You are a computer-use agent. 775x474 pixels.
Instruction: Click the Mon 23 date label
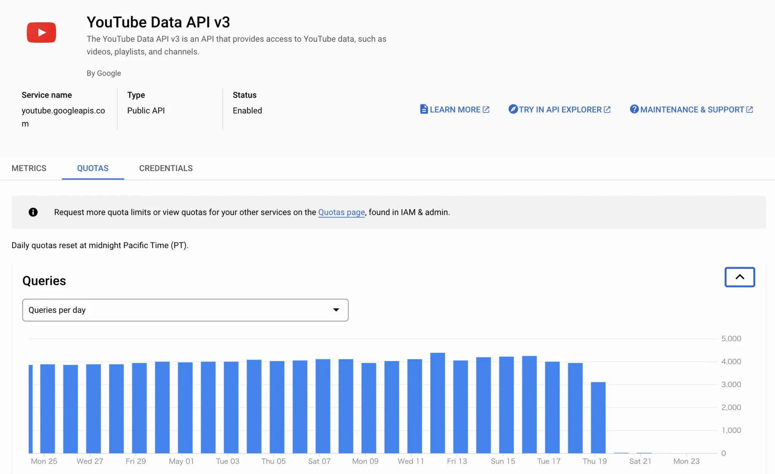686,461
